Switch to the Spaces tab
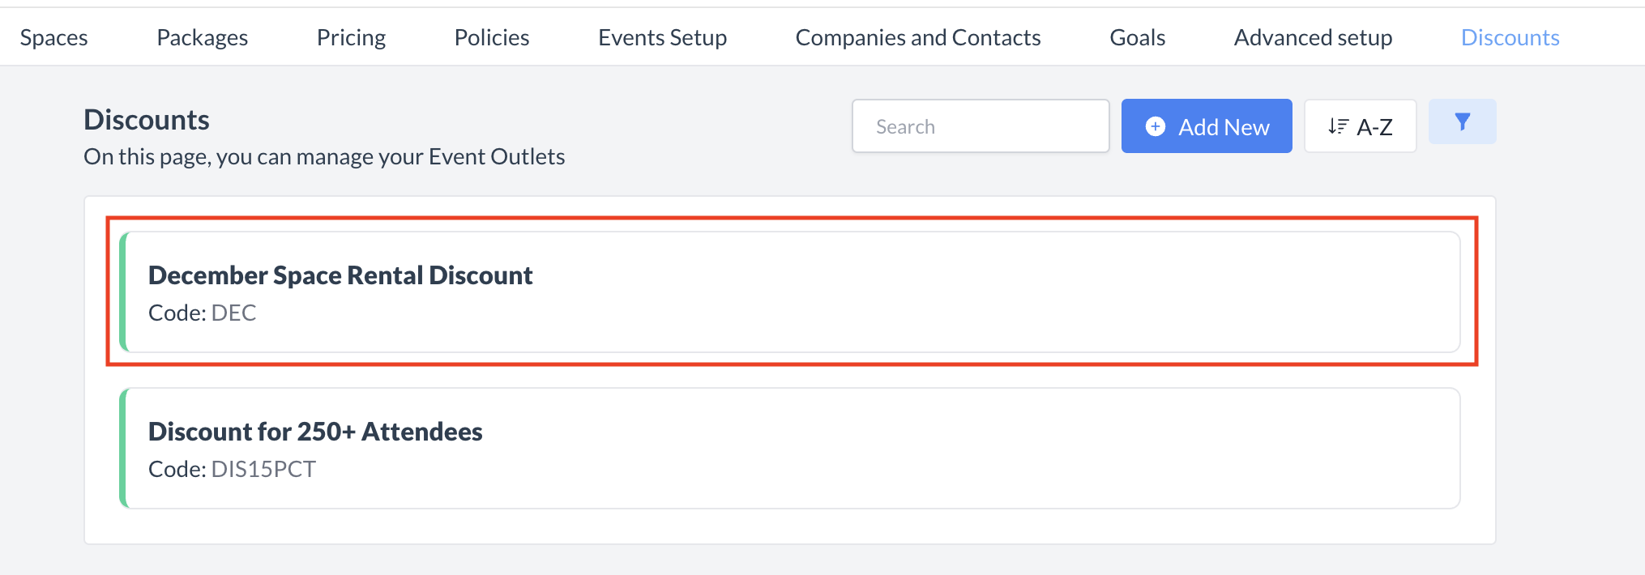The width and height of the screenshot is (1645, 575). 53,37
